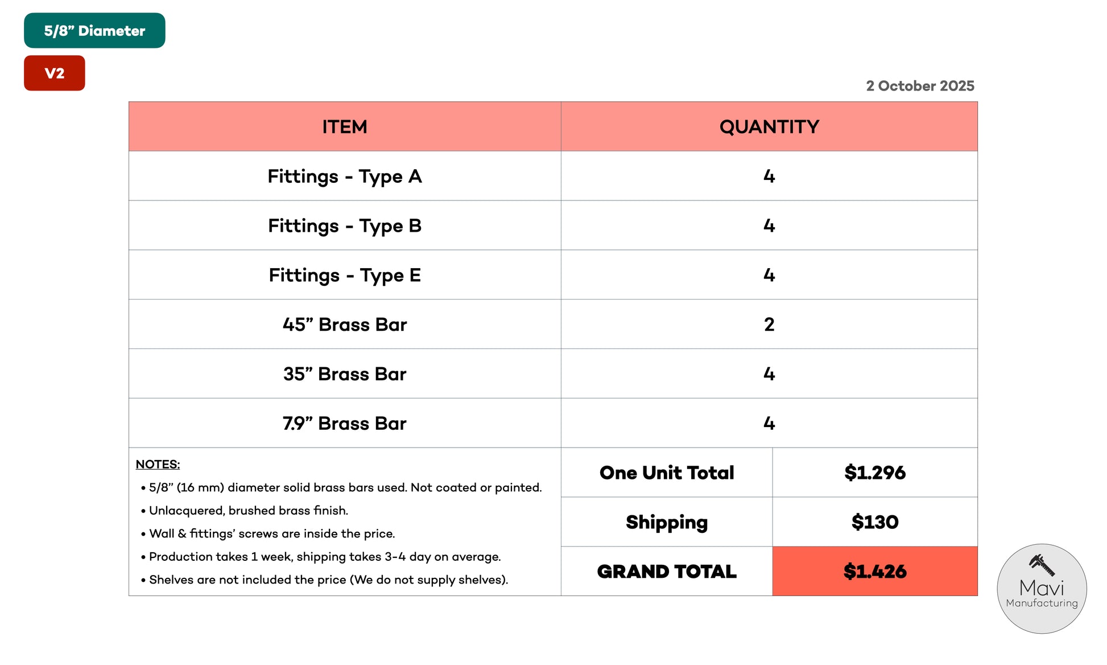Select the 7.9” Brass Bar item
This screenshot has height=665, width=1107.
coord(345,424)
